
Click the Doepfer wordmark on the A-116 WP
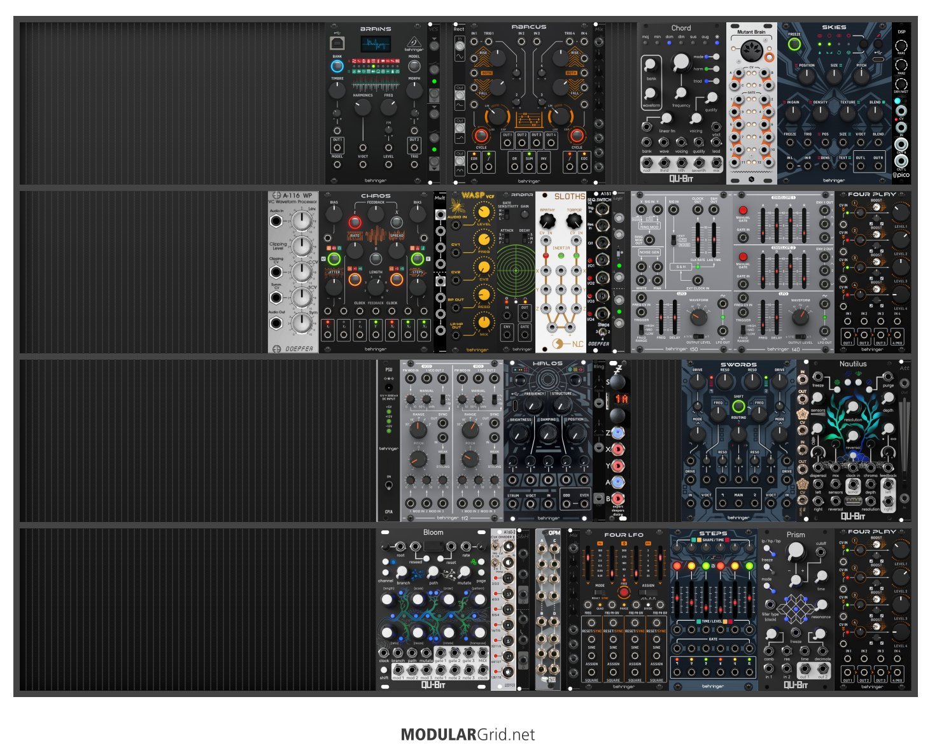pos(299,348)
